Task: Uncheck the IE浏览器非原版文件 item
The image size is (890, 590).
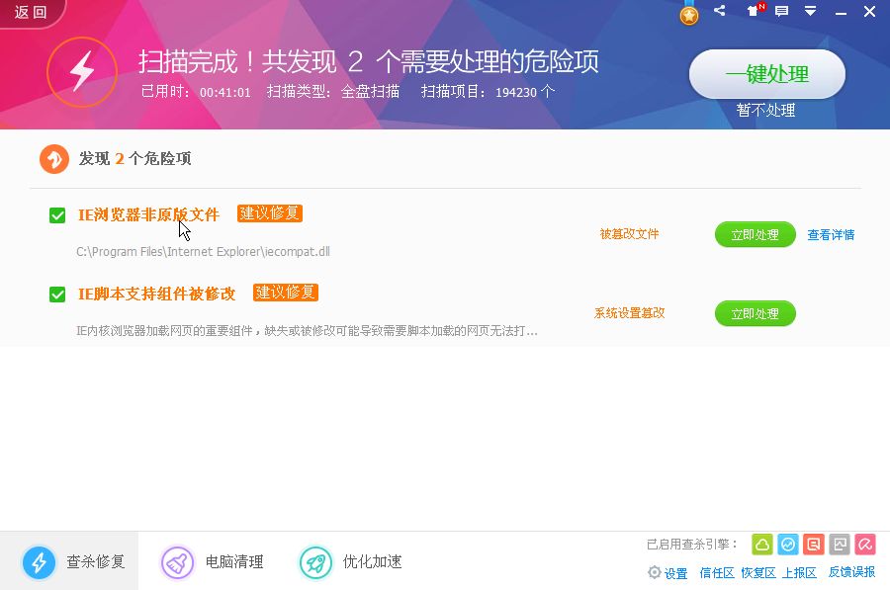Action: pos(56,214)
